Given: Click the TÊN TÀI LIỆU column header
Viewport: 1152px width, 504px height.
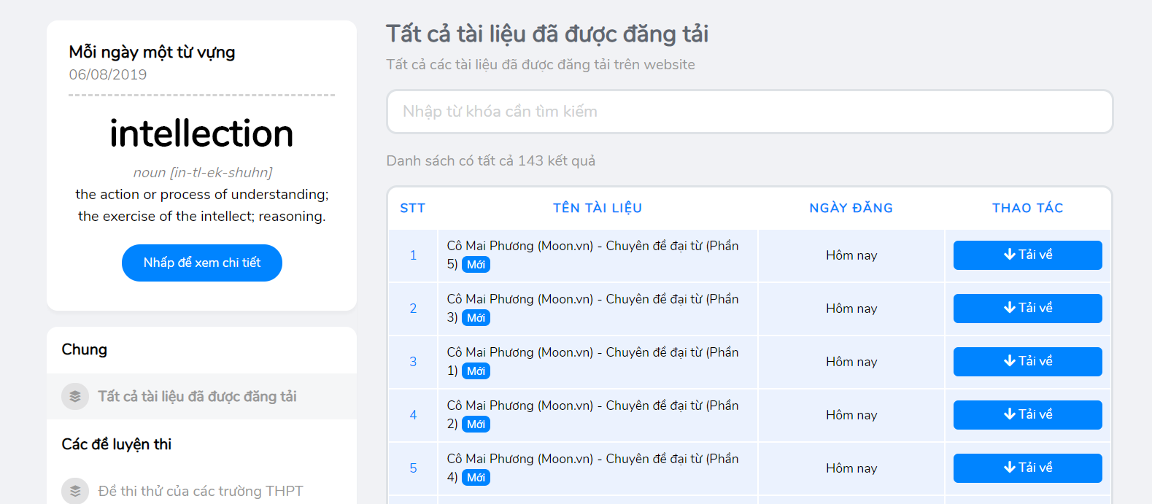Looking at the screenshot, I should (x=597, y=208).
